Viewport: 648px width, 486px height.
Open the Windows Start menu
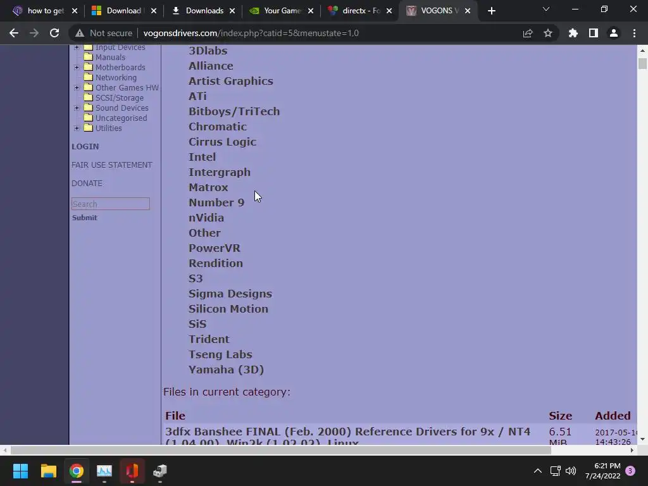[x=20, y=471]
